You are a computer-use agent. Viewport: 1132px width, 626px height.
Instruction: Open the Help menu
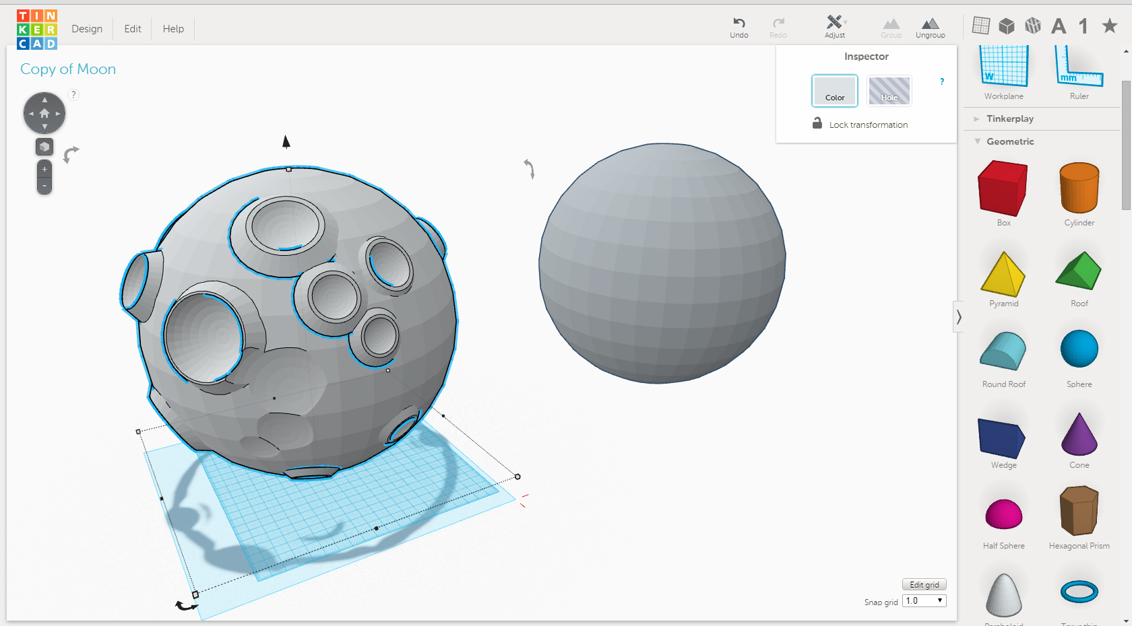point(173,29)
